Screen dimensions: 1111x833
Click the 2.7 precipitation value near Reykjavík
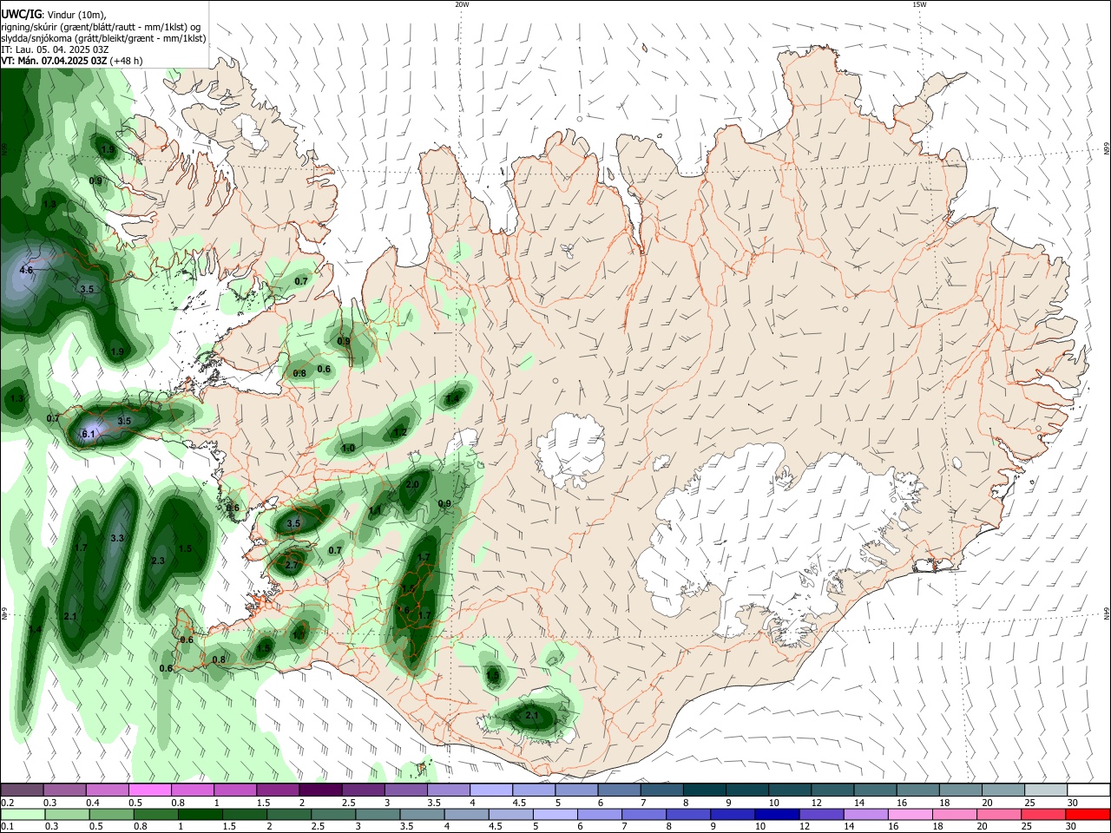292,565
